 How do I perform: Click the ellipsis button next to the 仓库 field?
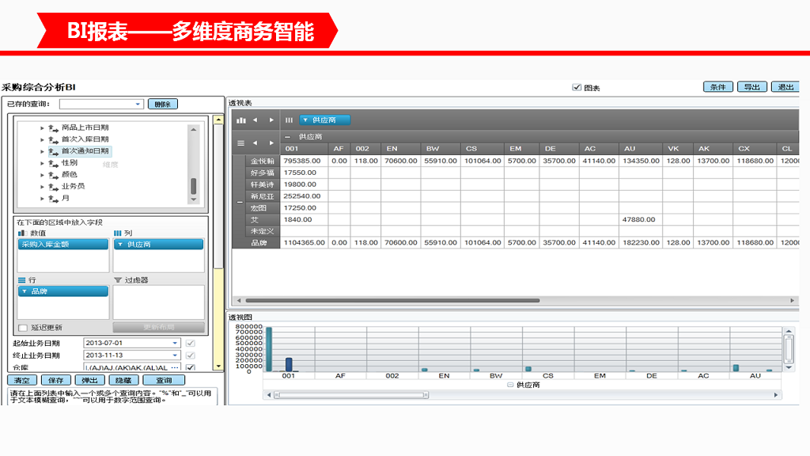(x=174, y=367)
